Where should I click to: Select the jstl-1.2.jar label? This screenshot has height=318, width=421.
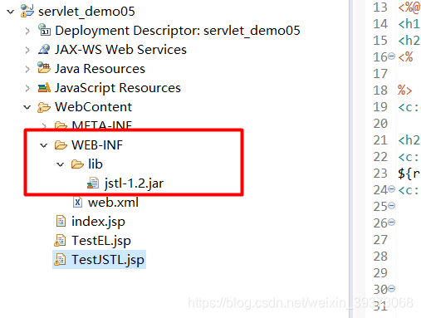click(x=134, y=183)
